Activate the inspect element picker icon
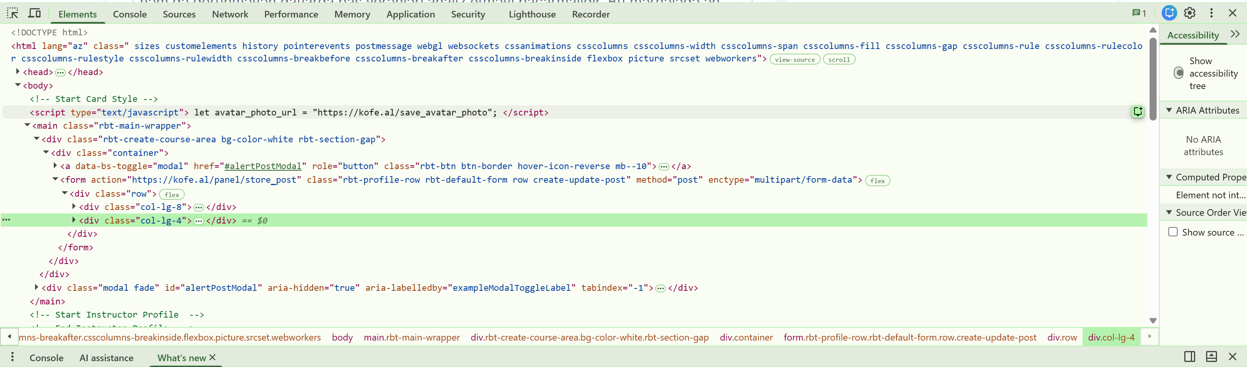1247x367 pixels. (12, 14)
